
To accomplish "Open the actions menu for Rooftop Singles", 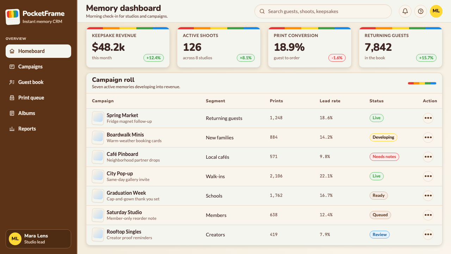I will point(428,235).
